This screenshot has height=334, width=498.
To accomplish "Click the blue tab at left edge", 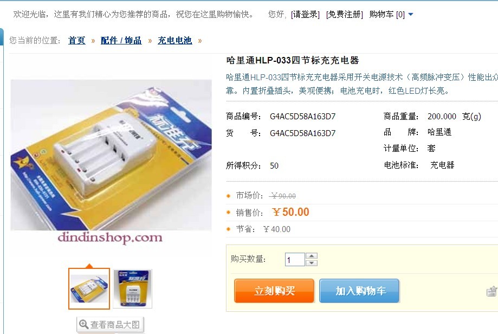I will coord(2,37).
